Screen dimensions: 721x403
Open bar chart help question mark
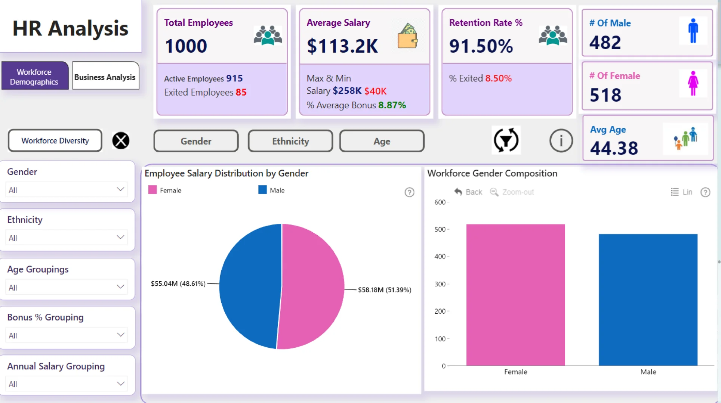705,192
